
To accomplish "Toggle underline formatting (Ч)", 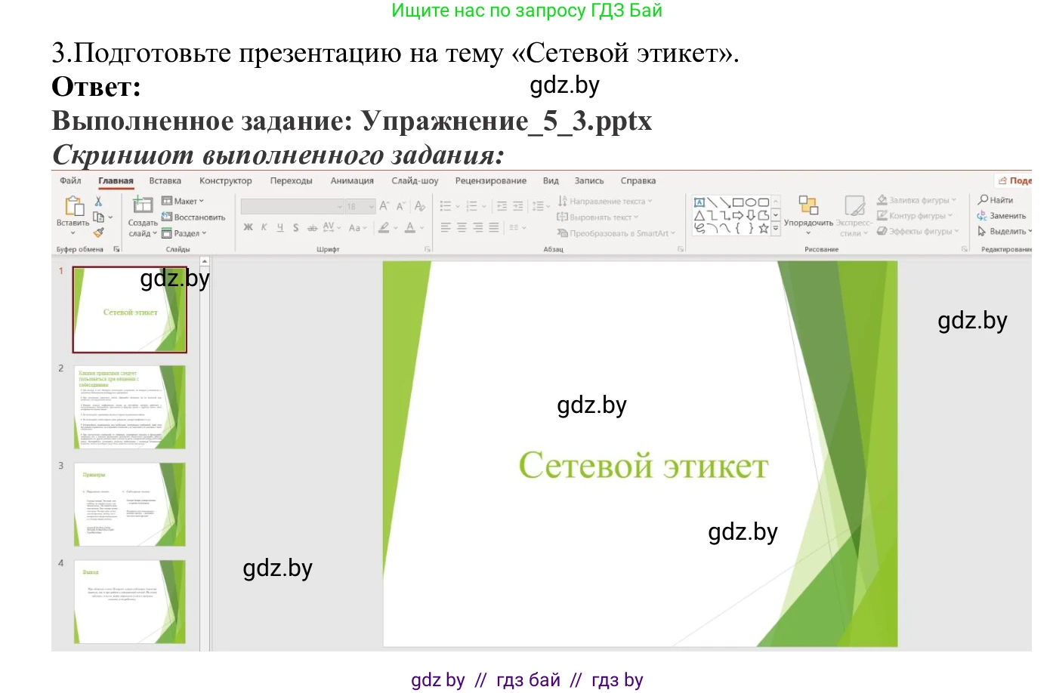I will pyautogui.click(x=280, y=227).
